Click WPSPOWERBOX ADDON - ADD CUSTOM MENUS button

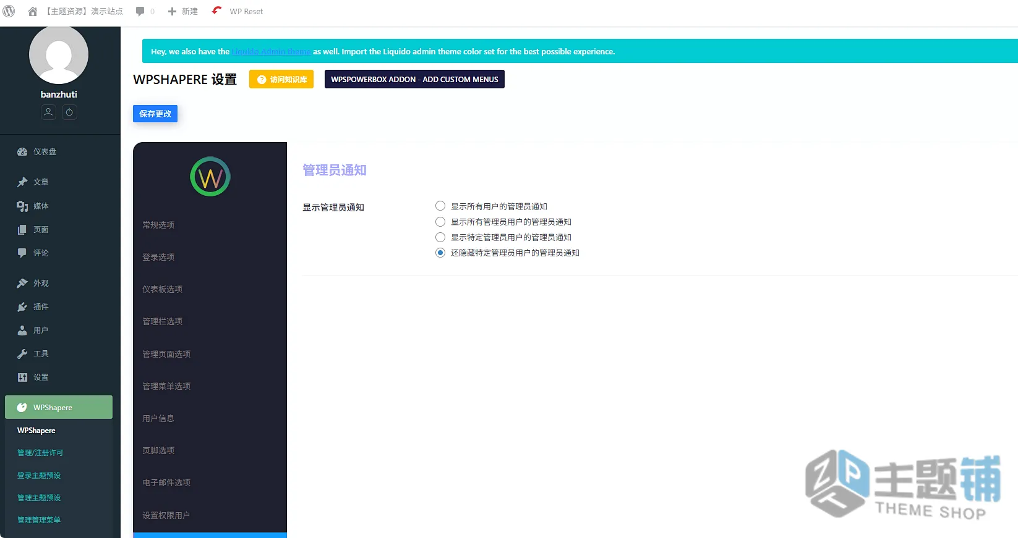[x=414, y=79]
